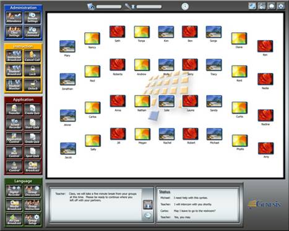This screenshot has width=289, height=231.
Task: Click the send message icon beside teacher message box
Action: coord(148,204)
